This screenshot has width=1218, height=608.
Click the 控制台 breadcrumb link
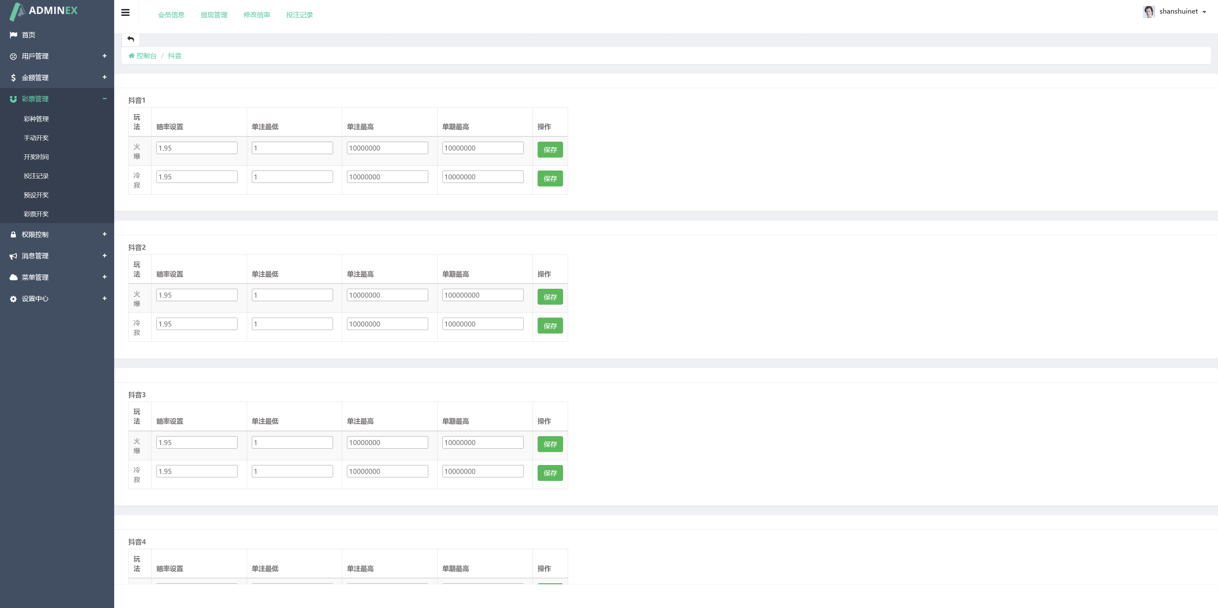(146, 56)
